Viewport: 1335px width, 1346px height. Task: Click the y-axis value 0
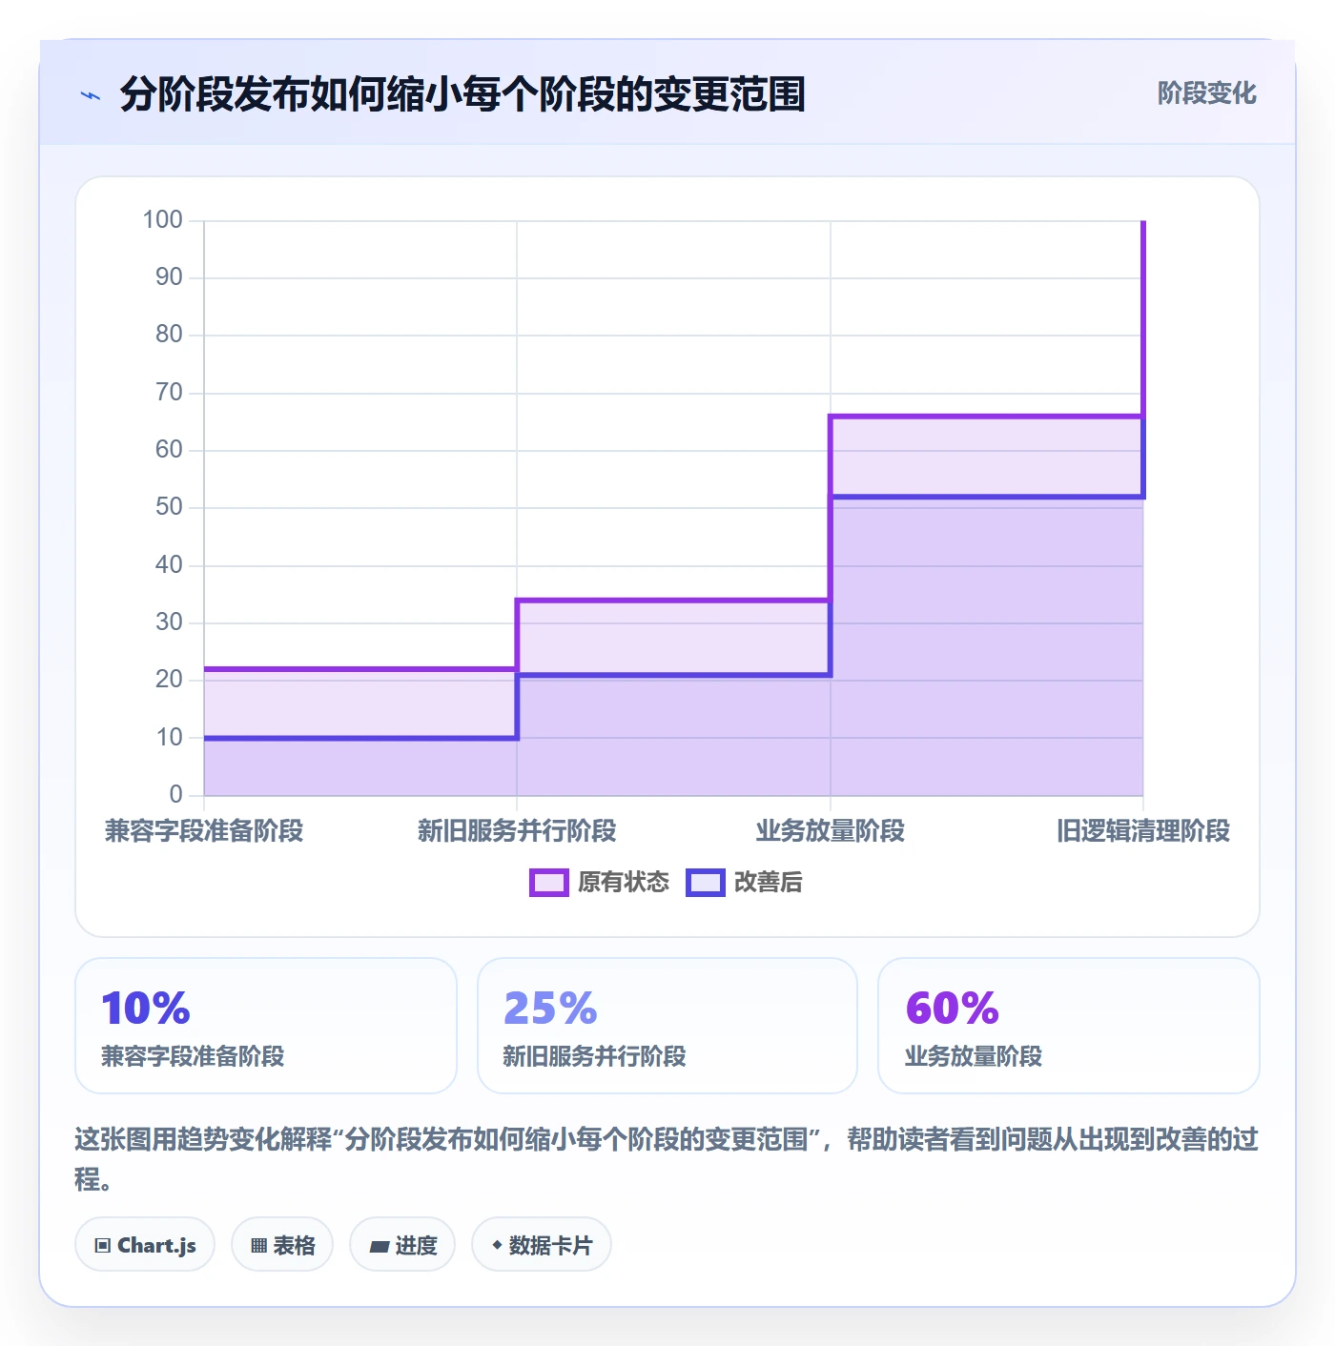(x=175, y=794)
